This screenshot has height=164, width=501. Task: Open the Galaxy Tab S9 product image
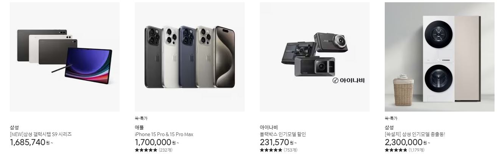tap(65, 57)
